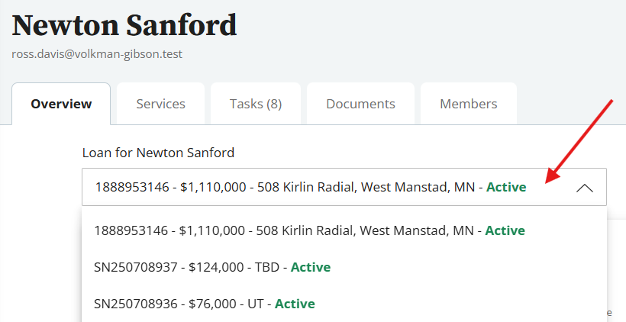Collapse the loan dropdown with the chevron
Screen dimensions: 626x322
pyautogui.click(x=584, y=188)
